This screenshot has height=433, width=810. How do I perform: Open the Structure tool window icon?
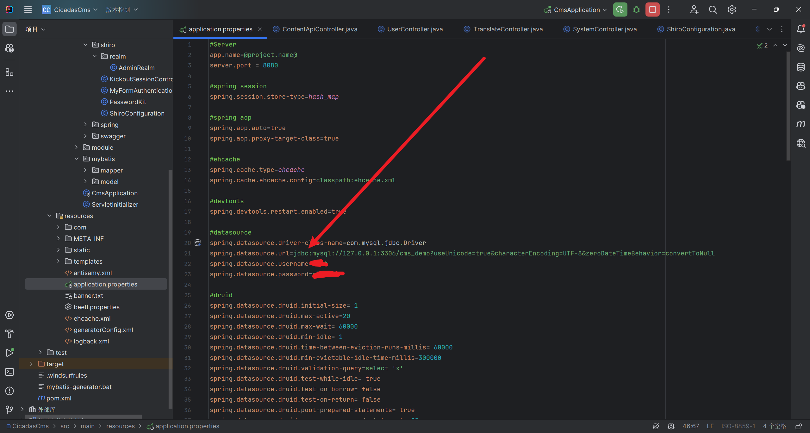9,72
